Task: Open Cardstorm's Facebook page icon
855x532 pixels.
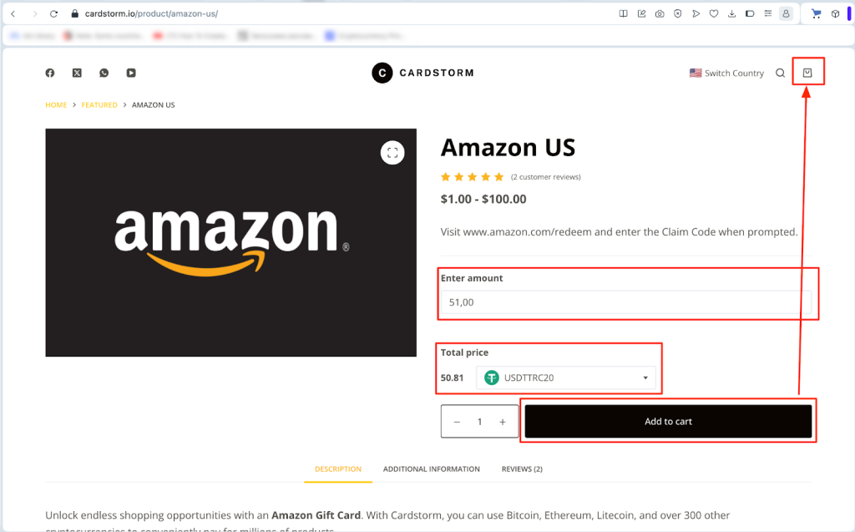Action: pyautogui.click(x=49, y=73)
